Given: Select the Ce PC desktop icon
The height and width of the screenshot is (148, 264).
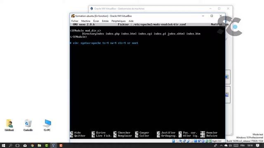Looking at the screenshot, I should (47, 125).
